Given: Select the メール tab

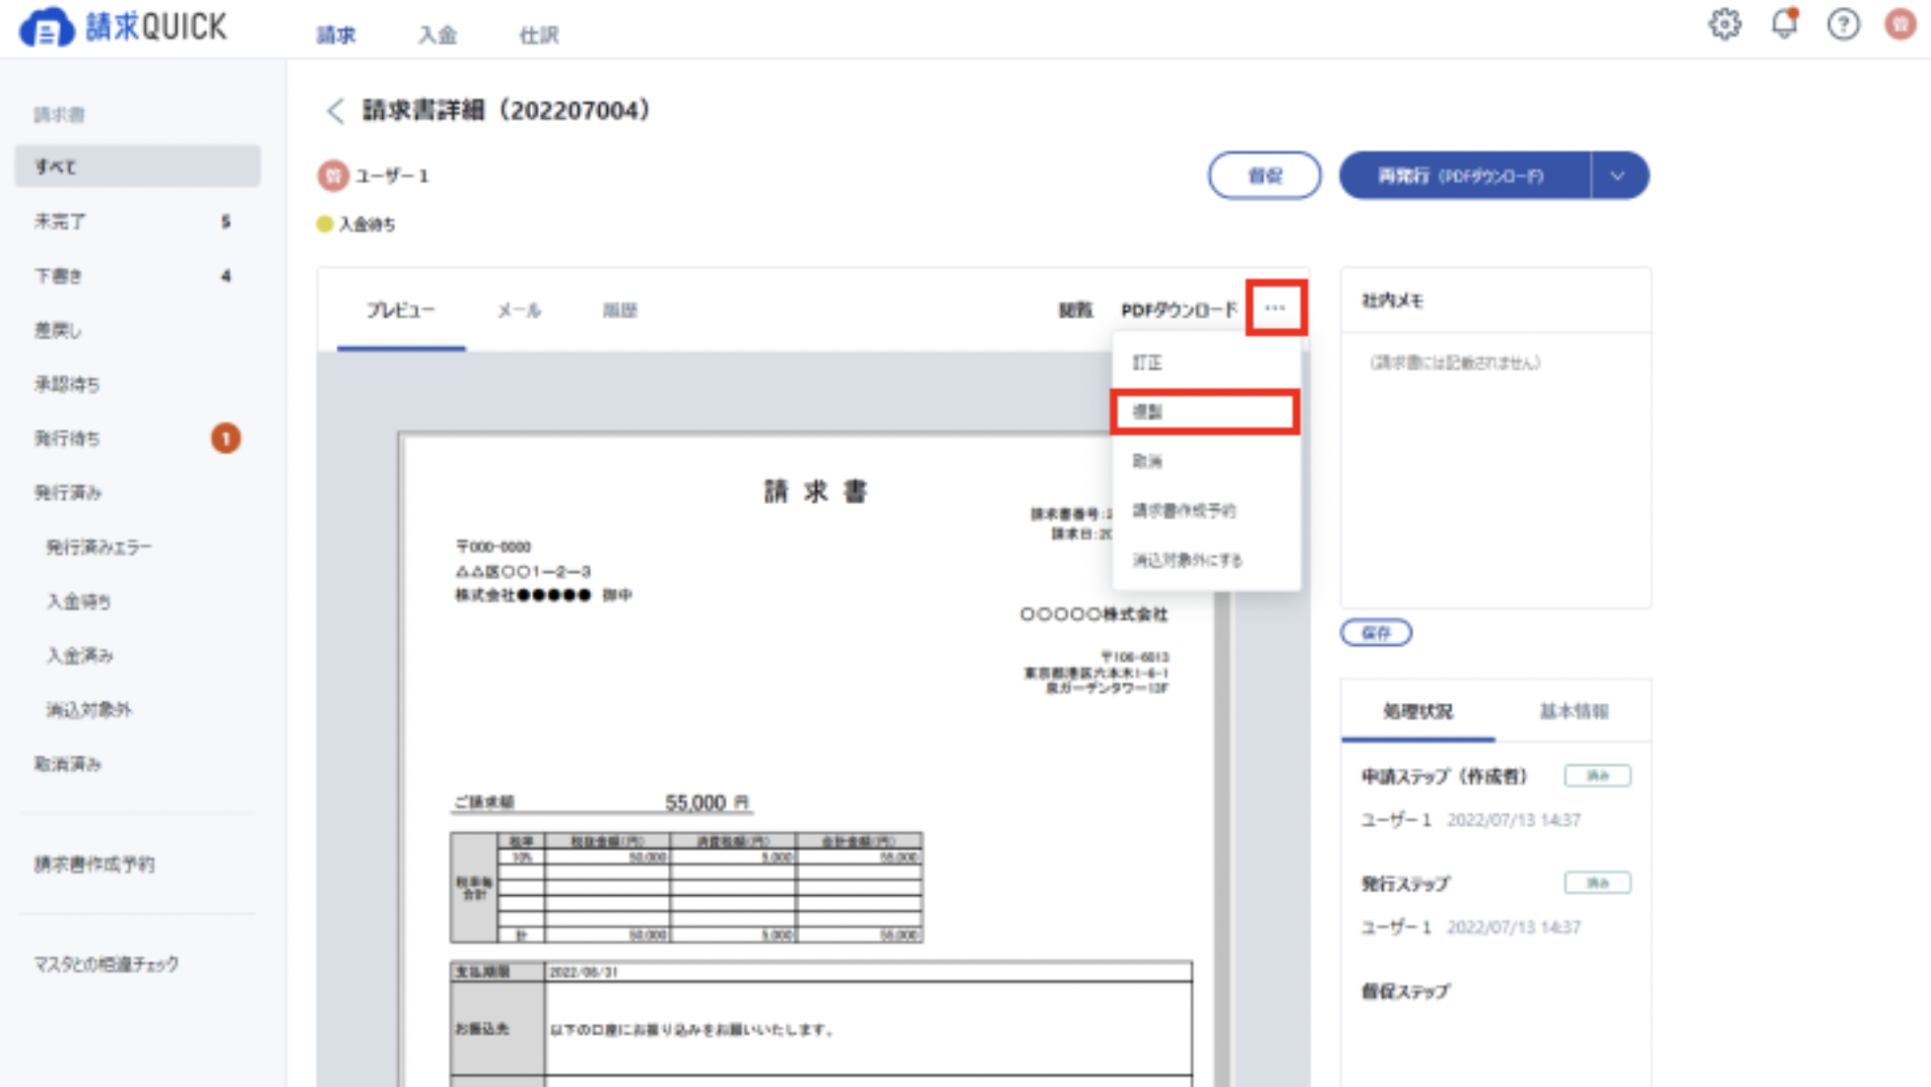Looking at the screenshot, I should click(x=519, y=310).
